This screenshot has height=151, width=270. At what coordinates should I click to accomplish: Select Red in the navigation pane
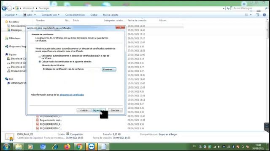pyautogui.click(x=11, y=79)
